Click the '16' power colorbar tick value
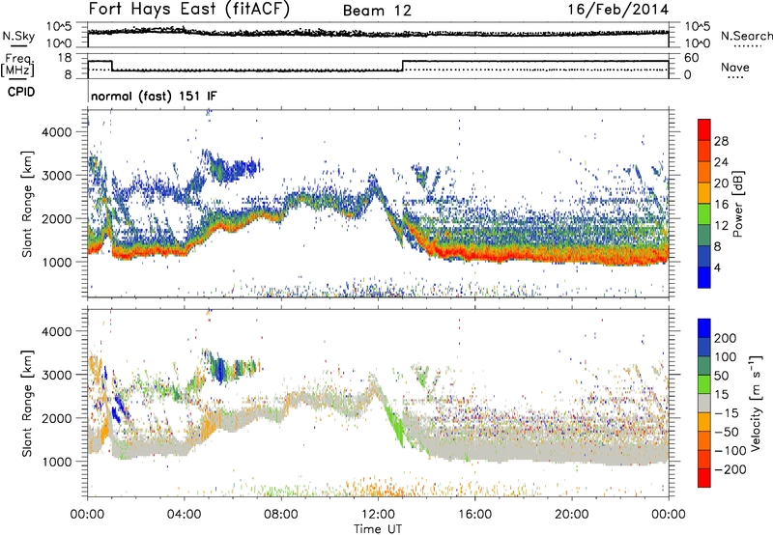 point(721,205)
